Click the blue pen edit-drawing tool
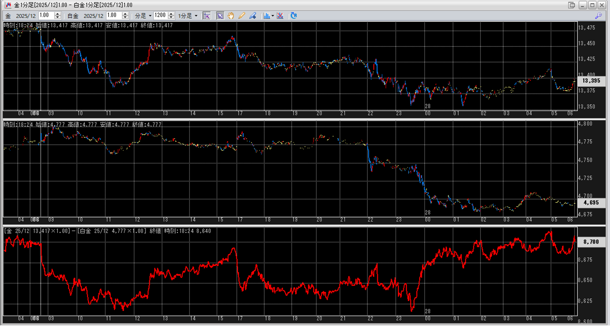Image resolution: width=610 pixels, height=326 pixels. pos(253,16)
